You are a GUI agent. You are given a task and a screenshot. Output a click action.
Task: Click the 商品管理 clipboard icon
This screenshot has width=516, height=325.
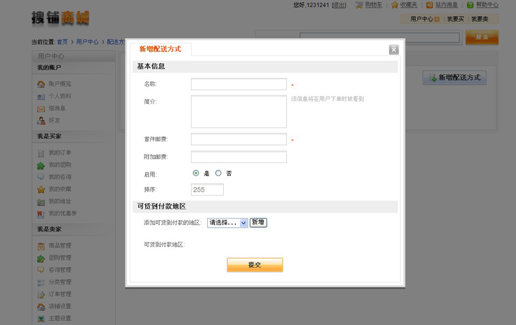point(41,246)
